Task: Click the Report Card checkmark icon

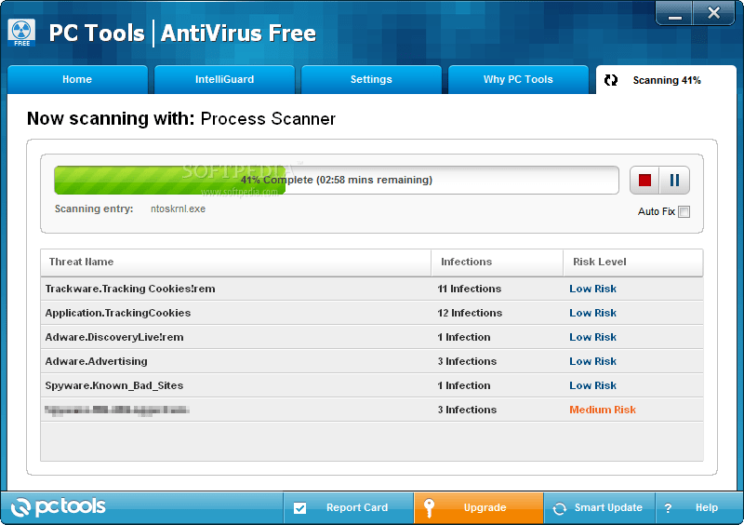Action: [299, 508]
